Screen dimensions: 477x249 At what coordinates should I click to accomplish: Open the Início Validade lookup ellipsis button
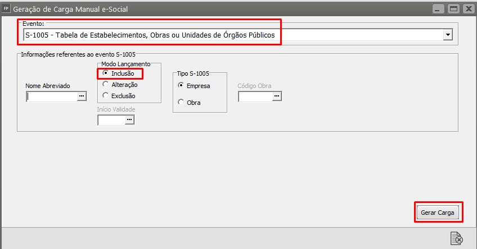pyautogui.click(x=129, y=119)
